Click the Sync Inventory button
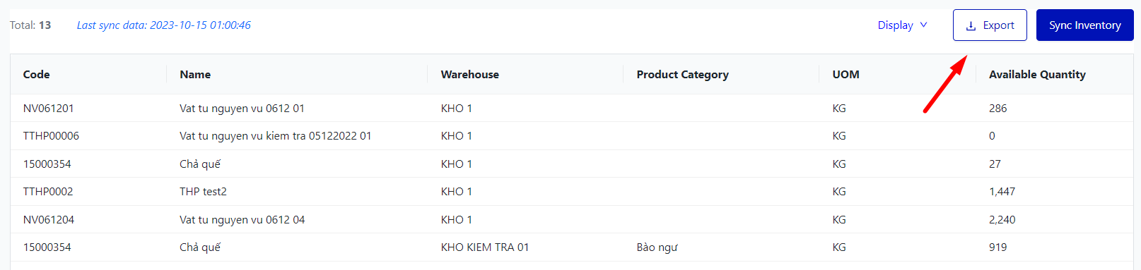 pos(1084,25)
